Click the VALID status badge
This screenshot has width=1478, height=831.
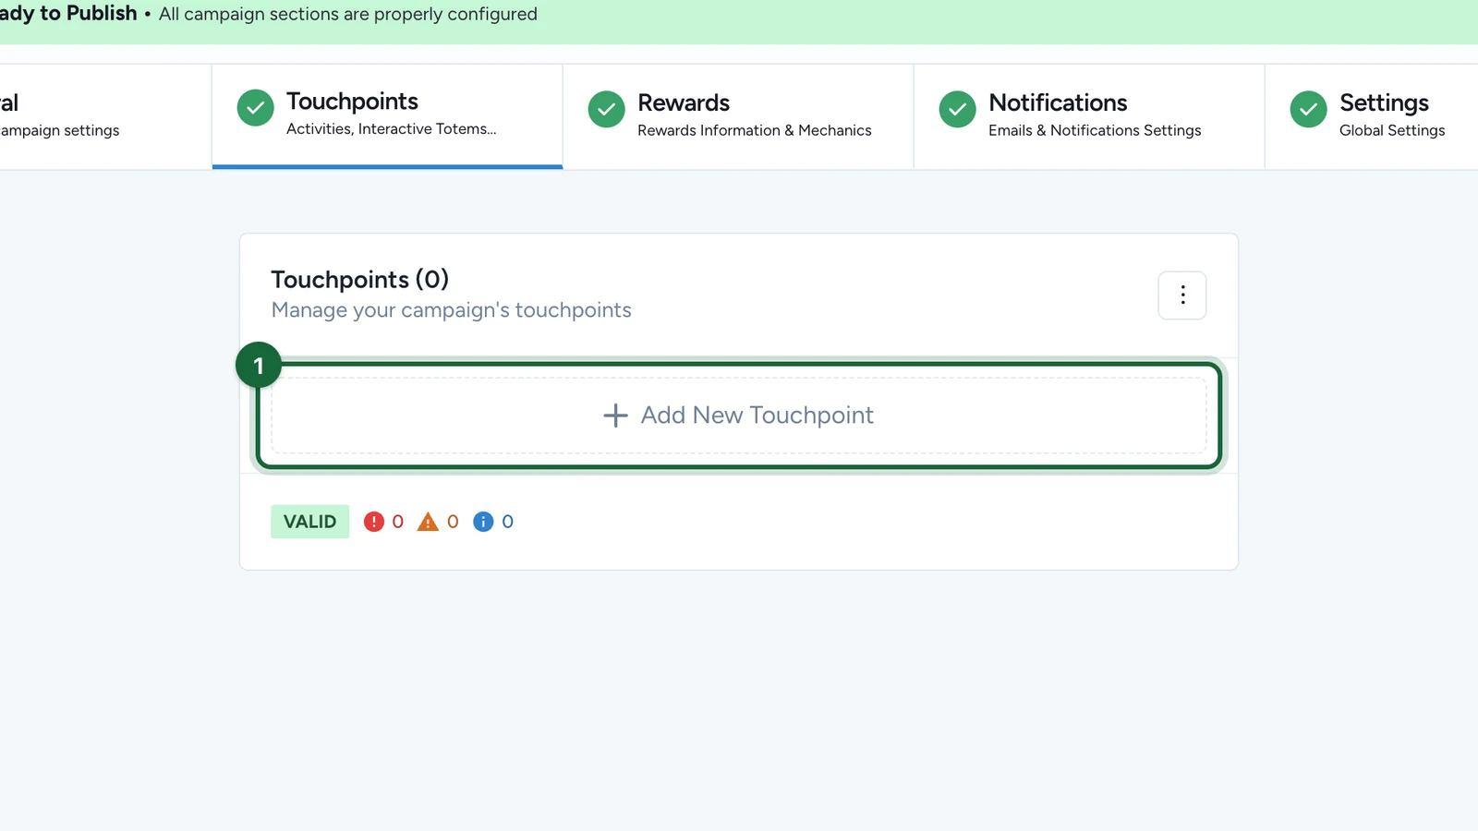pyautogui.click(x=309, y=522)
